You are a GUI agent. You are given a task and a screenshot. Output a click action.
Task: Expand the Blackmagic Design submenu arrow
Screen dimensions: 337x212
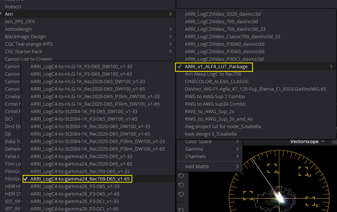170,37
